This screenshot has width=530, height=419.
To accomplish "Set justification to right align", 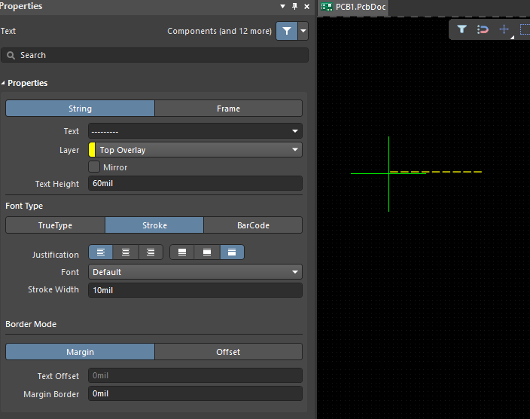I will [151, 252].
